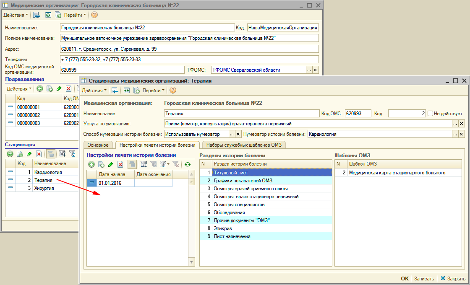Click the disabled clear-filter icon in Настройки печати toolbar
Viewport: 470px width, 285px height.
176,165
